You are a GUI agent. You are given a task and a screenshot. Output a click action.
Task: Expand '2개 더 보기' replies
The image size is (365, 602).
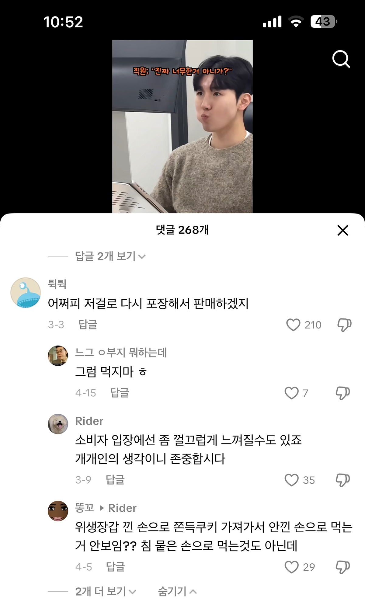(x=105, y=591)
